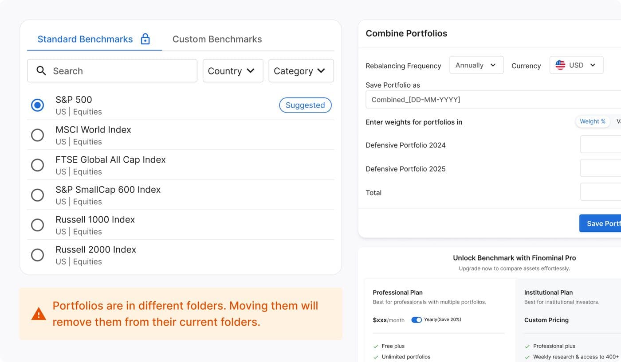
Task: Switch to the Standard Benchmarks tab
Action: click(94, 39)
